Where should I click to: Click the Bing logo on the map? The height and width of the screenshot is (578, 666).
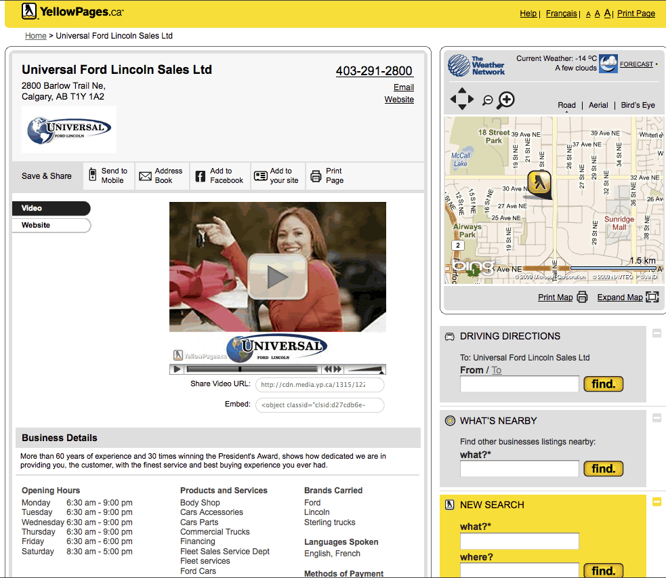coord(474,267)
